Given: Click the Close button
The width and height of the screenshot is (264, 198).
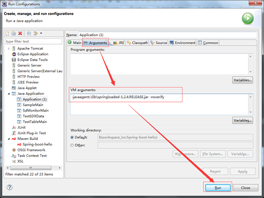Looking at the screenshot, I should (x=245, y=188).
